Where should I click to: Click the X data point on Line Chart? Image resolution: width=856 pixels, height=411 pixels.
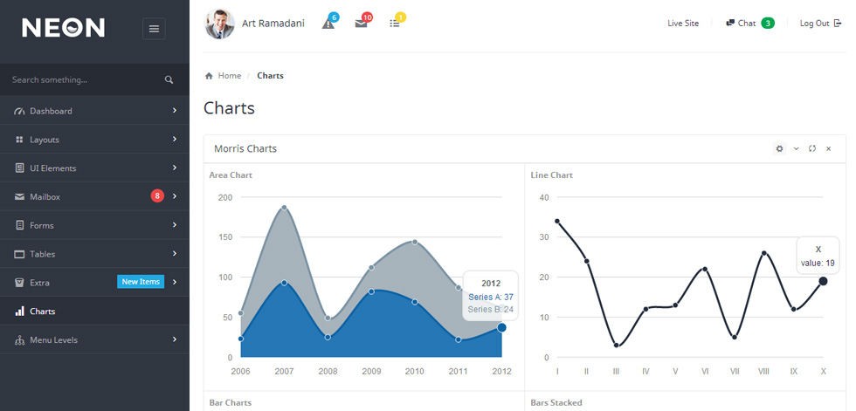(x=823, y=281)
